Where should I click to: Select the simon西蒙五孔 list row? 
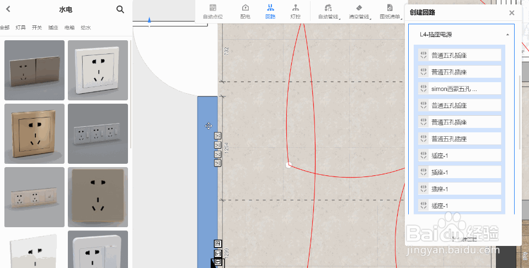tap(459, 89)
